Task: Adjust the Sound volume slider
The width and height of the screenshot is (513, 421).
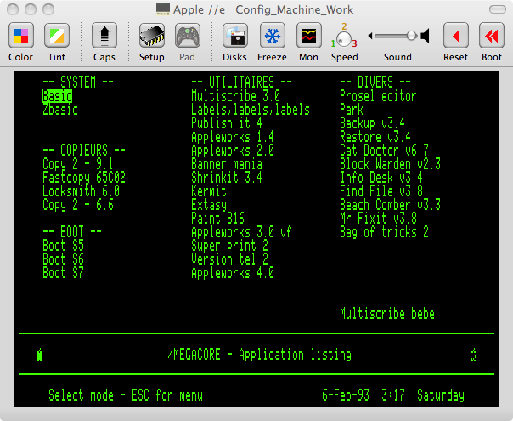Action: (395, 36)
